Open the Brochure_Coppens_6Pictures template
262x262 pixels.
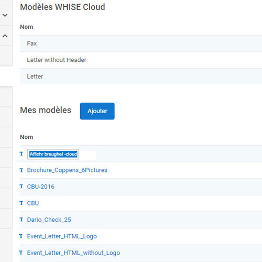67,170
